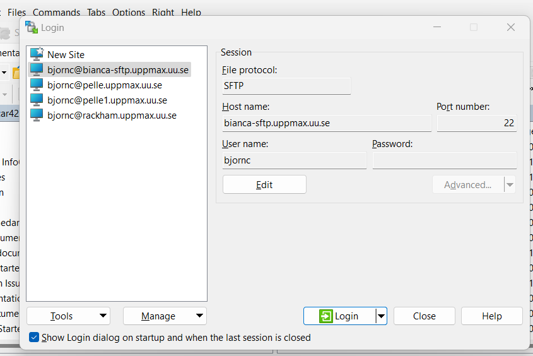
Task: Click the Password field
Action: [445, 160]
